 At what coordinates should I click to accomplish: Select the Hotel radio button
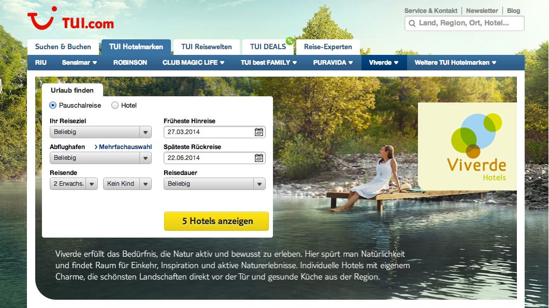(x=115, y=105)
